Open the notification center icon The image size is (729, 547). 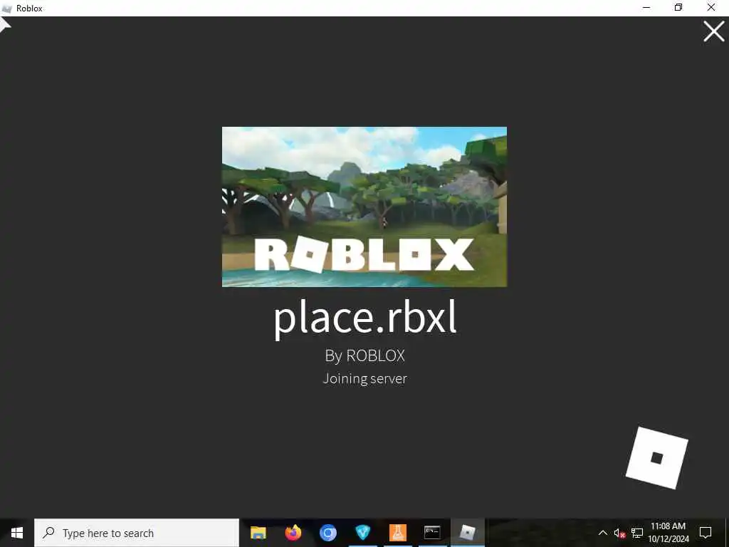706,533
